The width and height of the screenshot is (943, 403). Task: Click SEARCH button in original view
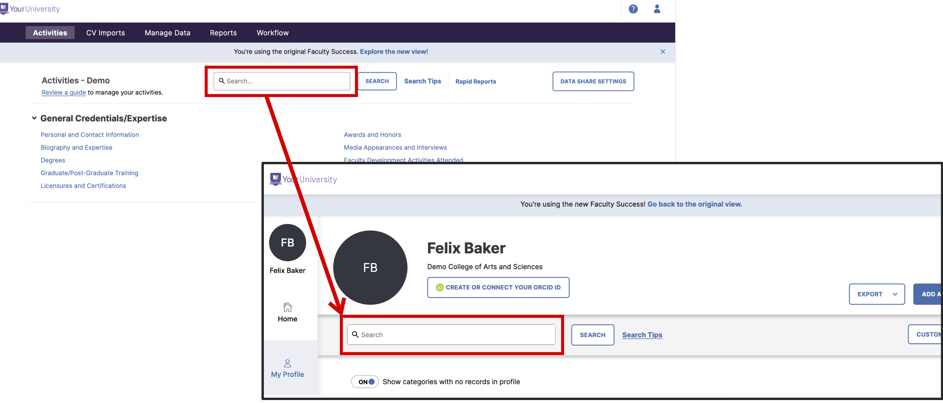(377, 81)
